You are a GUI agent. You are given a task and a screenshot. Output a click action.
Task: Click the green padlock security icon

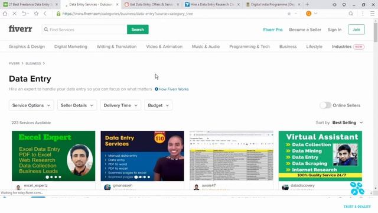[58, 14]
